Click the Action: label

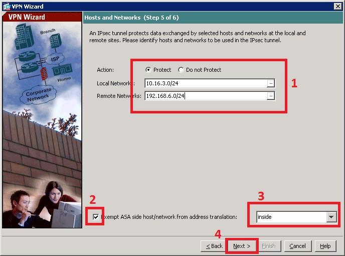(x=105, y=70)
